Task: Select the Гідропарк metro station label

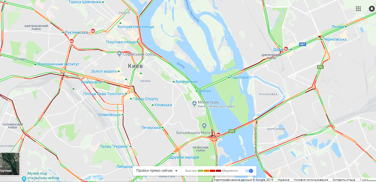Action: 240,77
